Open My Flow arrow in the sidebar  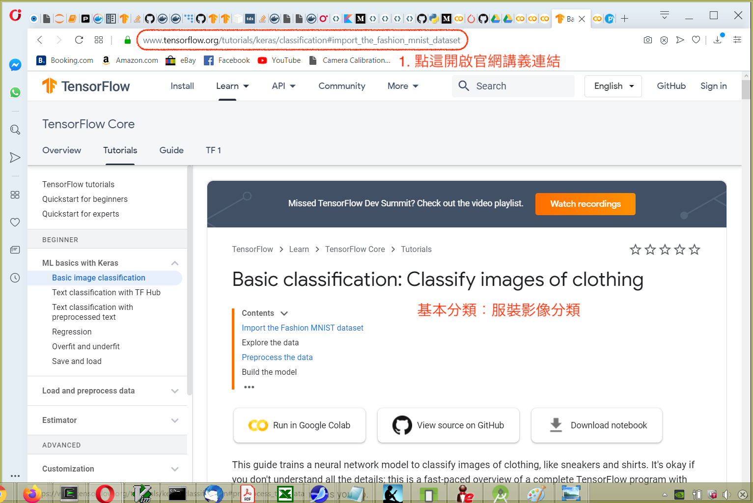pos(15,157)
